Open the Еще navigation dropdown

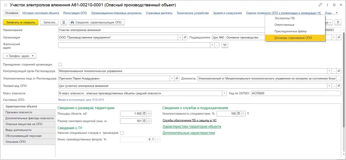pos(332,13)
